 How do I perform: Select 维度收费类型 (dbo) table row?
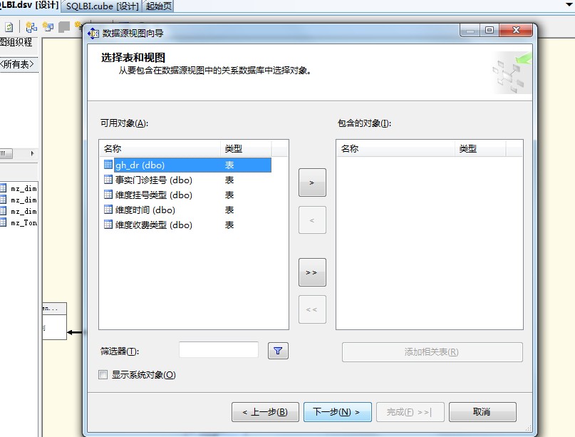click(x=185, y=225)
